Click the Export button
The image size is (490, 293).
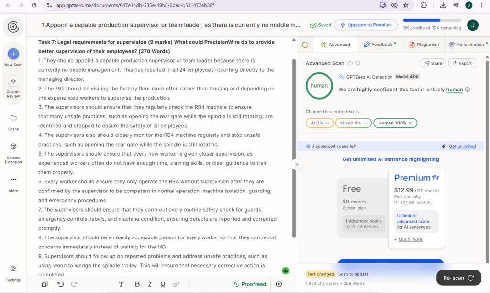click(x=462, y=63)
